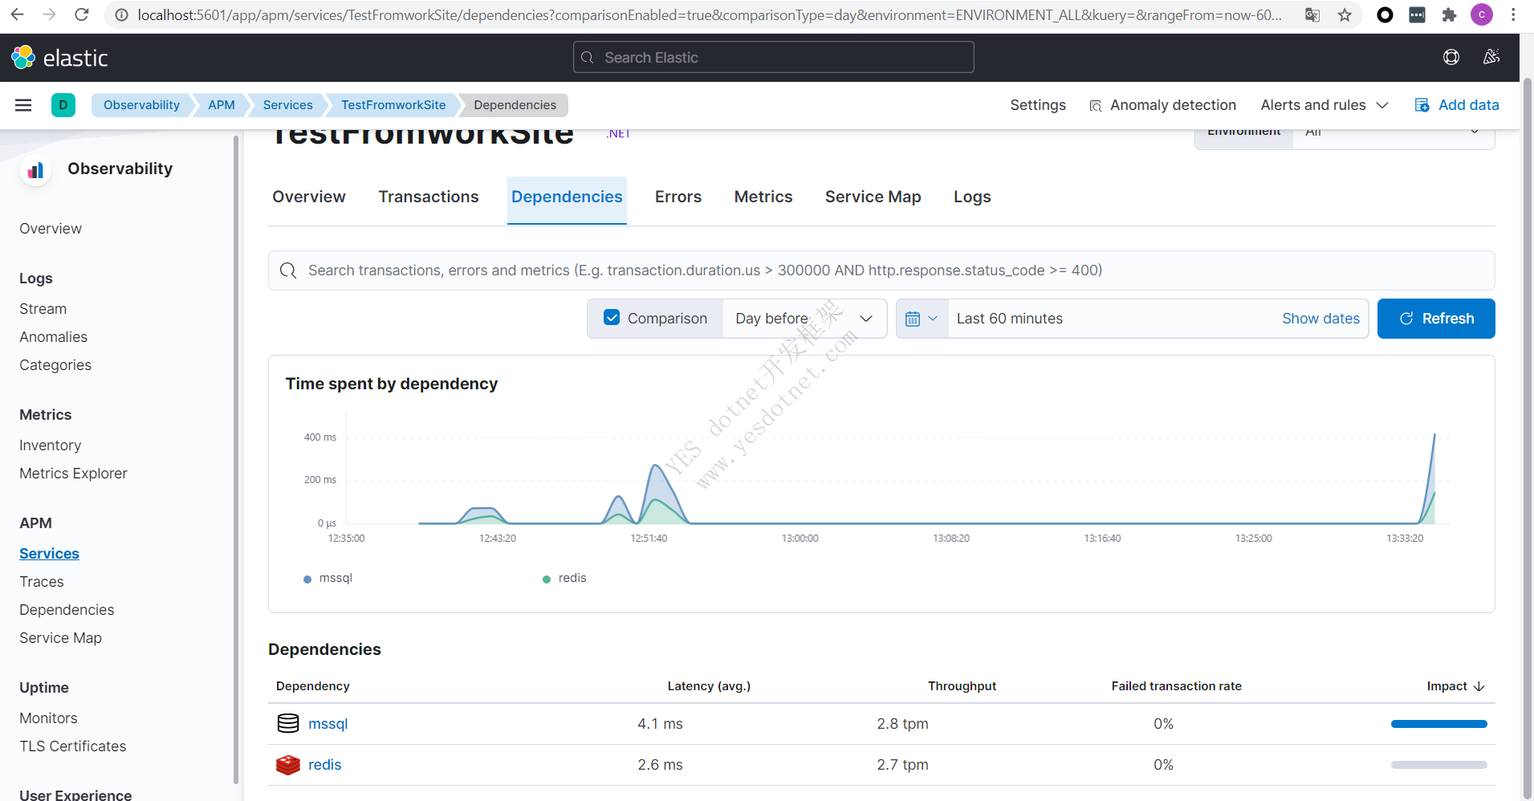Image resolution: width=1534 pixels, height=801 pixels.
Task: Click the Observability sidebar logo icon
Action: tap(35, 170)
